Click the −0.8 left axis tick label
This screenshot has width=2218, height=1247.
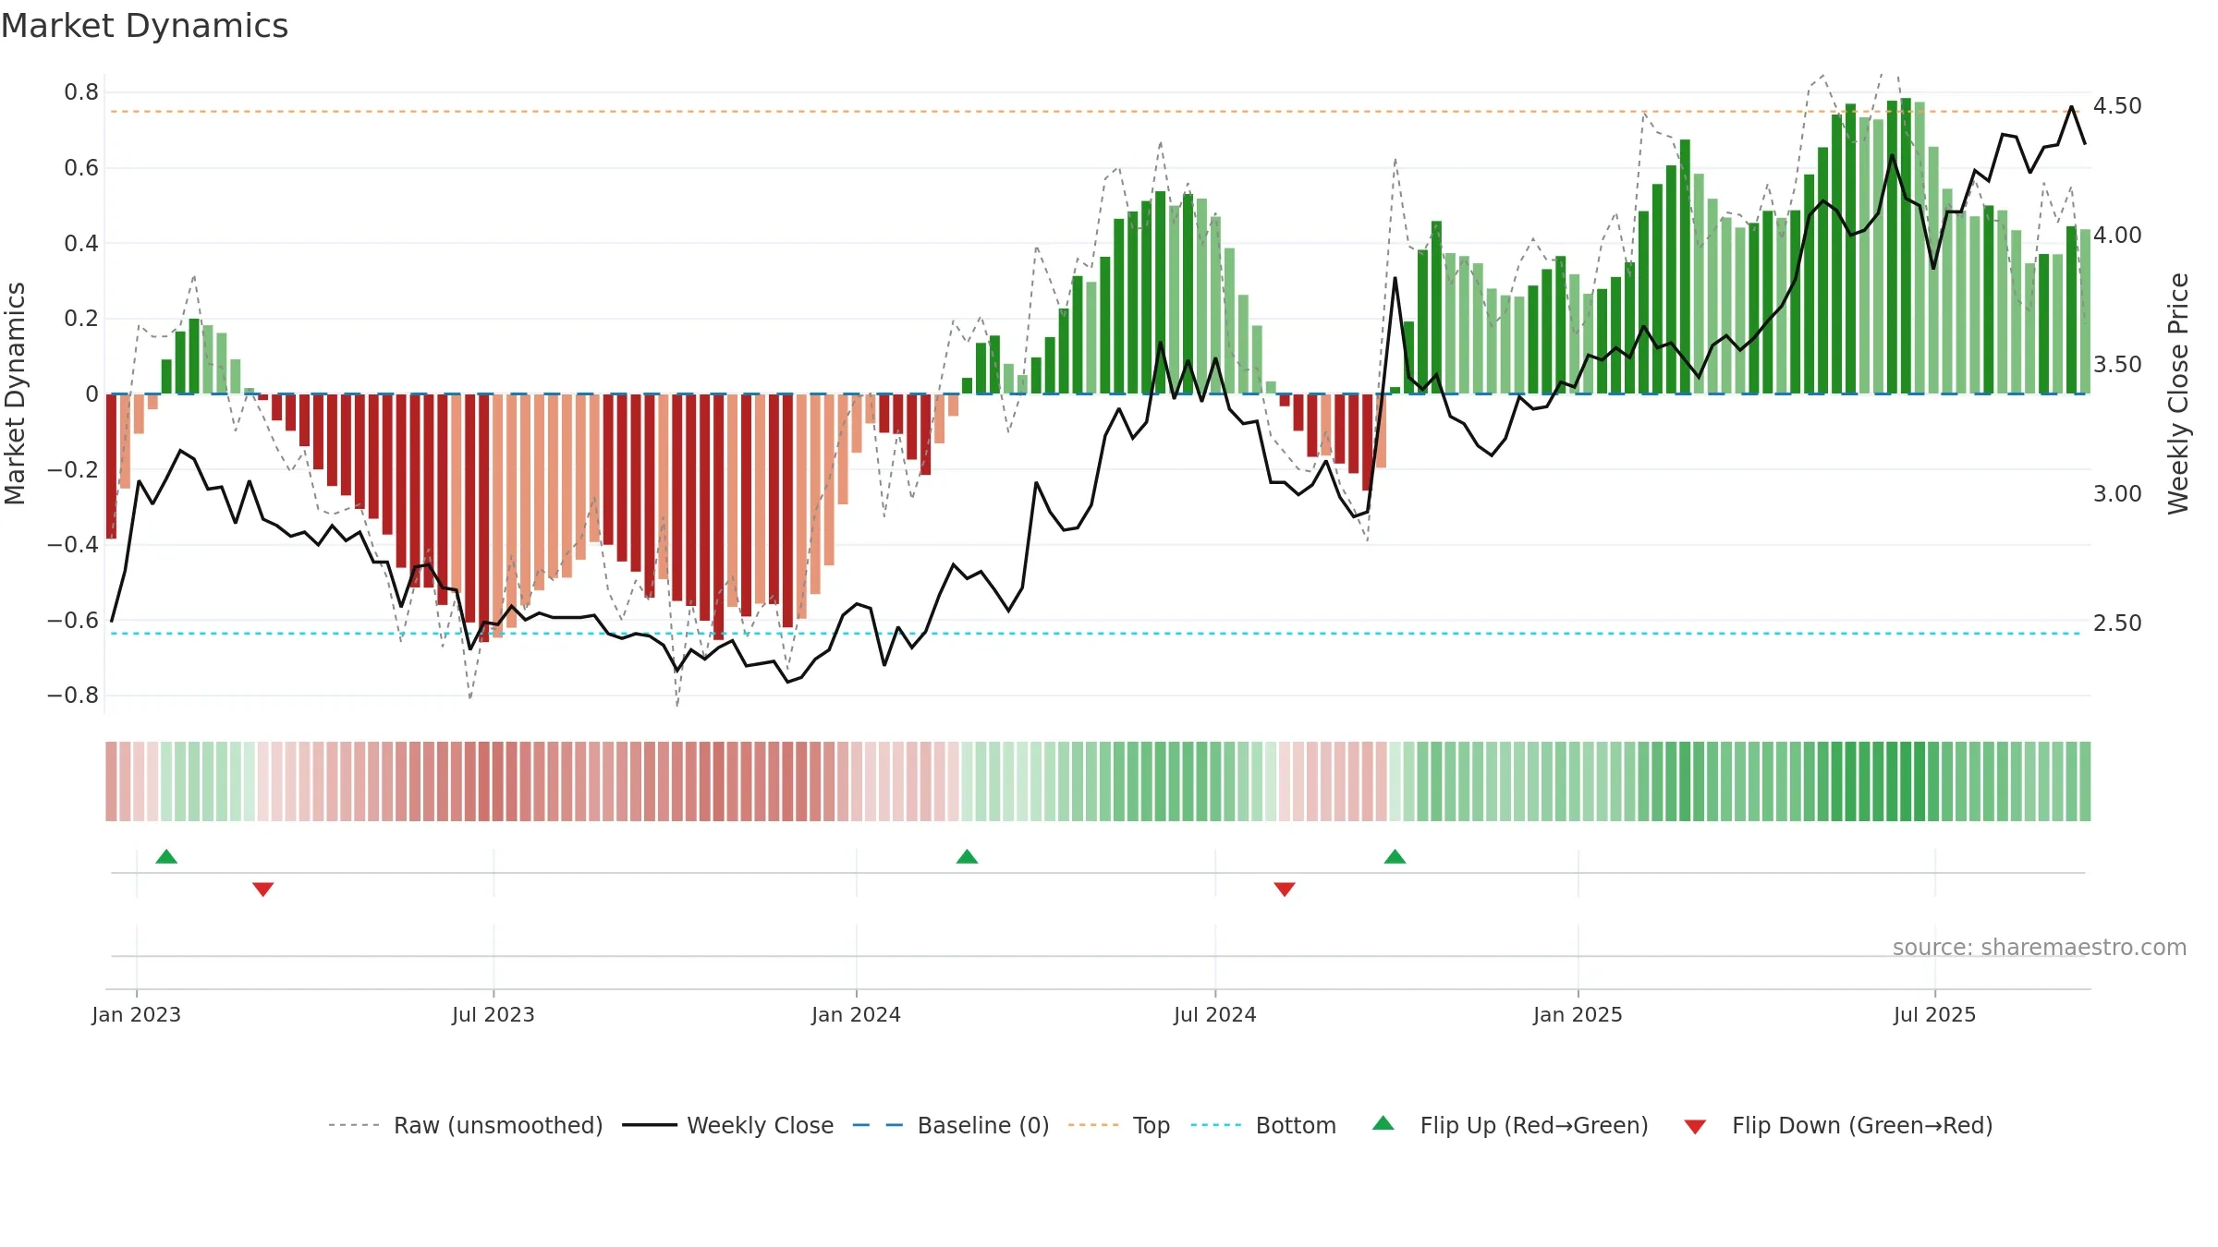coord(73,695)
